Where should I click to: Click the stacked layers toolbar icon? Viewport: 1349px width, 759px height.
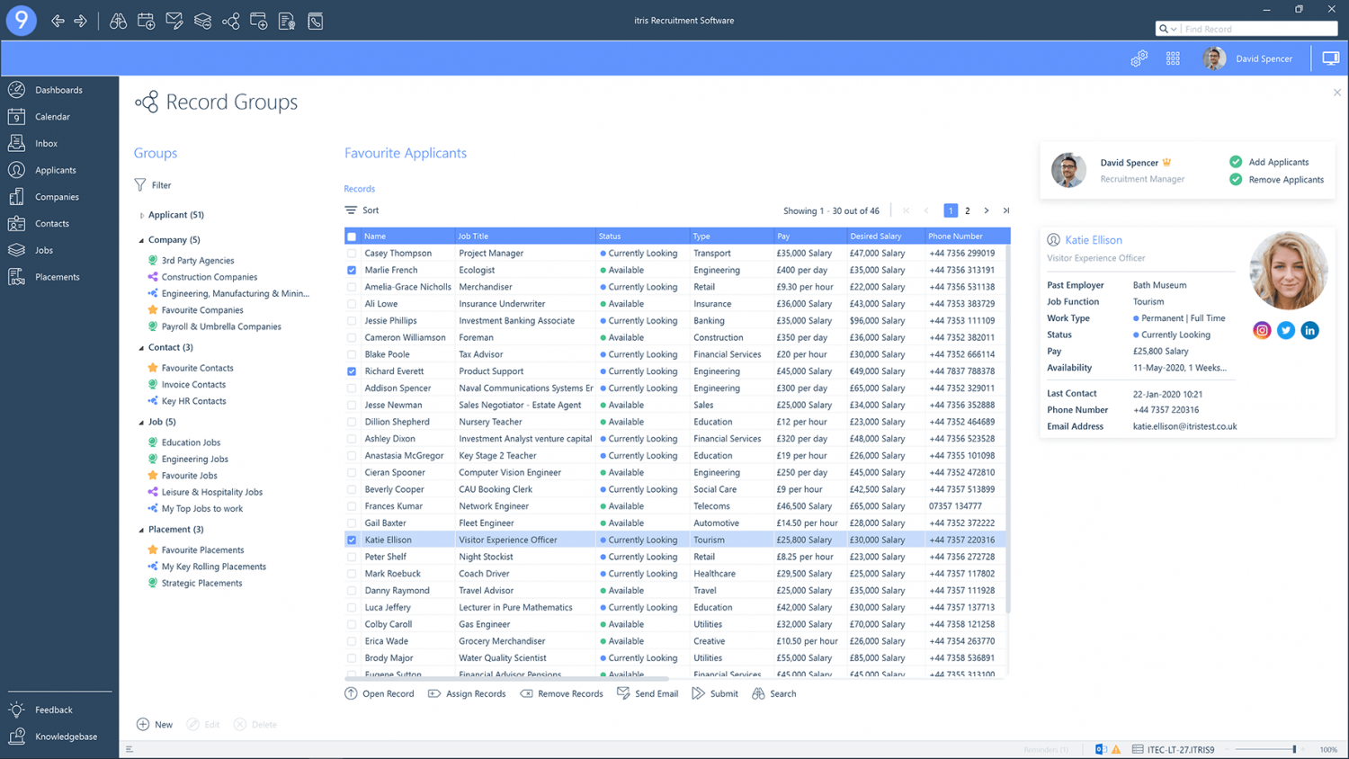(x=202, y=21)
